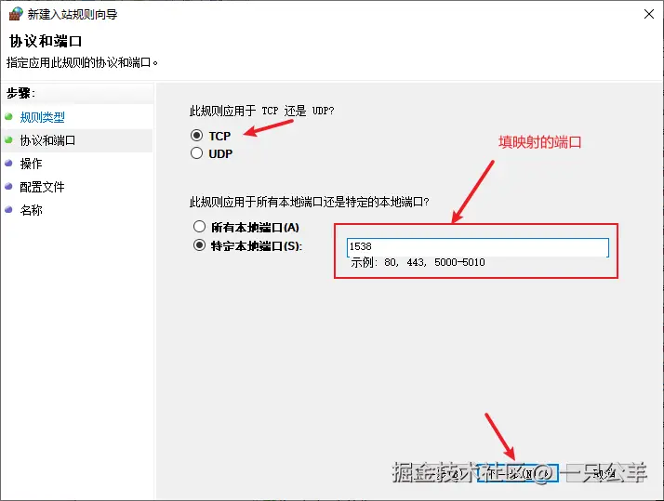The width and height of the screenshot is (664, 501).
Task: Select the 配置文件 step in sidebar
Action: [x=42, y=187]
